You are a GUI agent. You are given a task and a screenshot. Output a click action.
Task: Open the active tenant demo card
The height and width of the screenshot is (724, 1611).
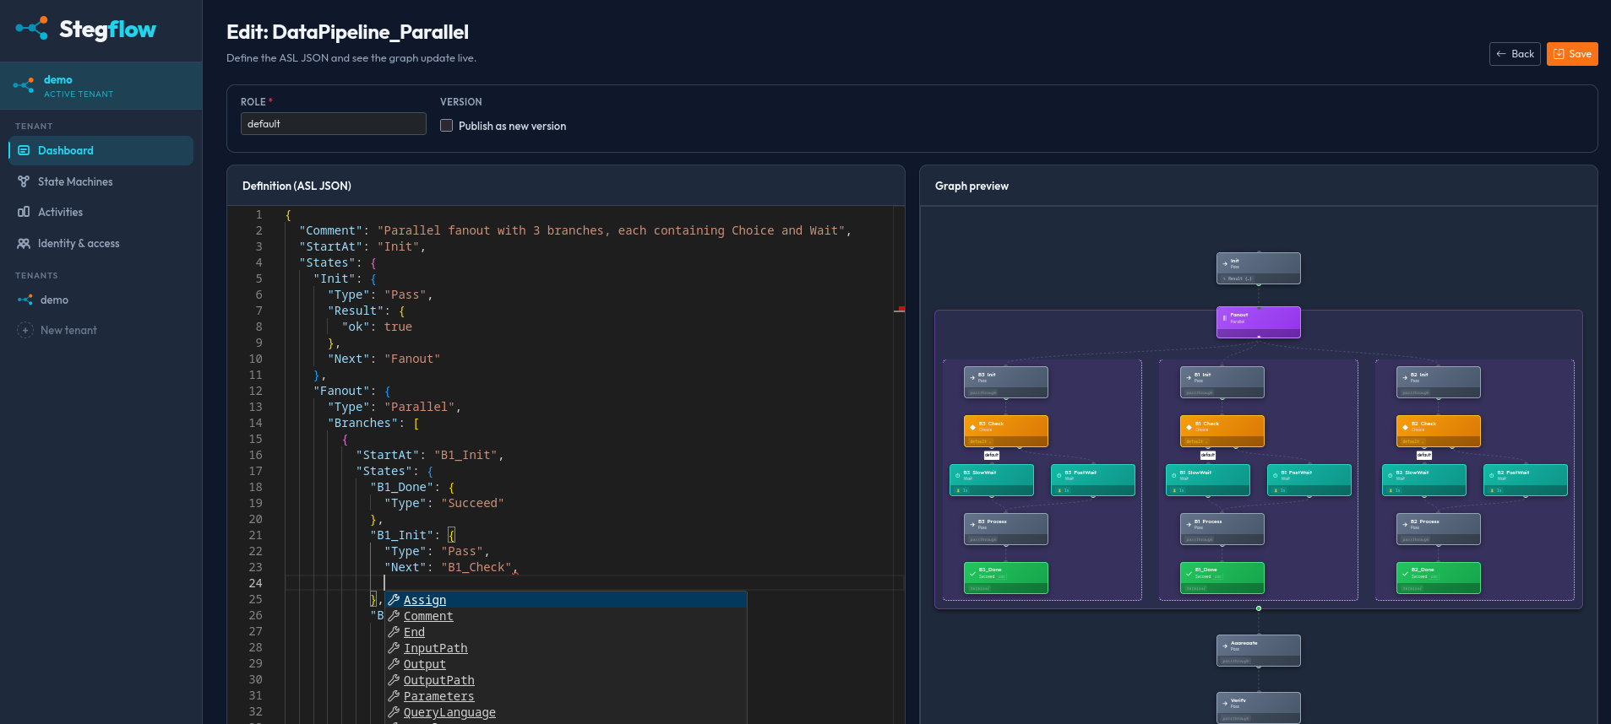pos(101,86)
